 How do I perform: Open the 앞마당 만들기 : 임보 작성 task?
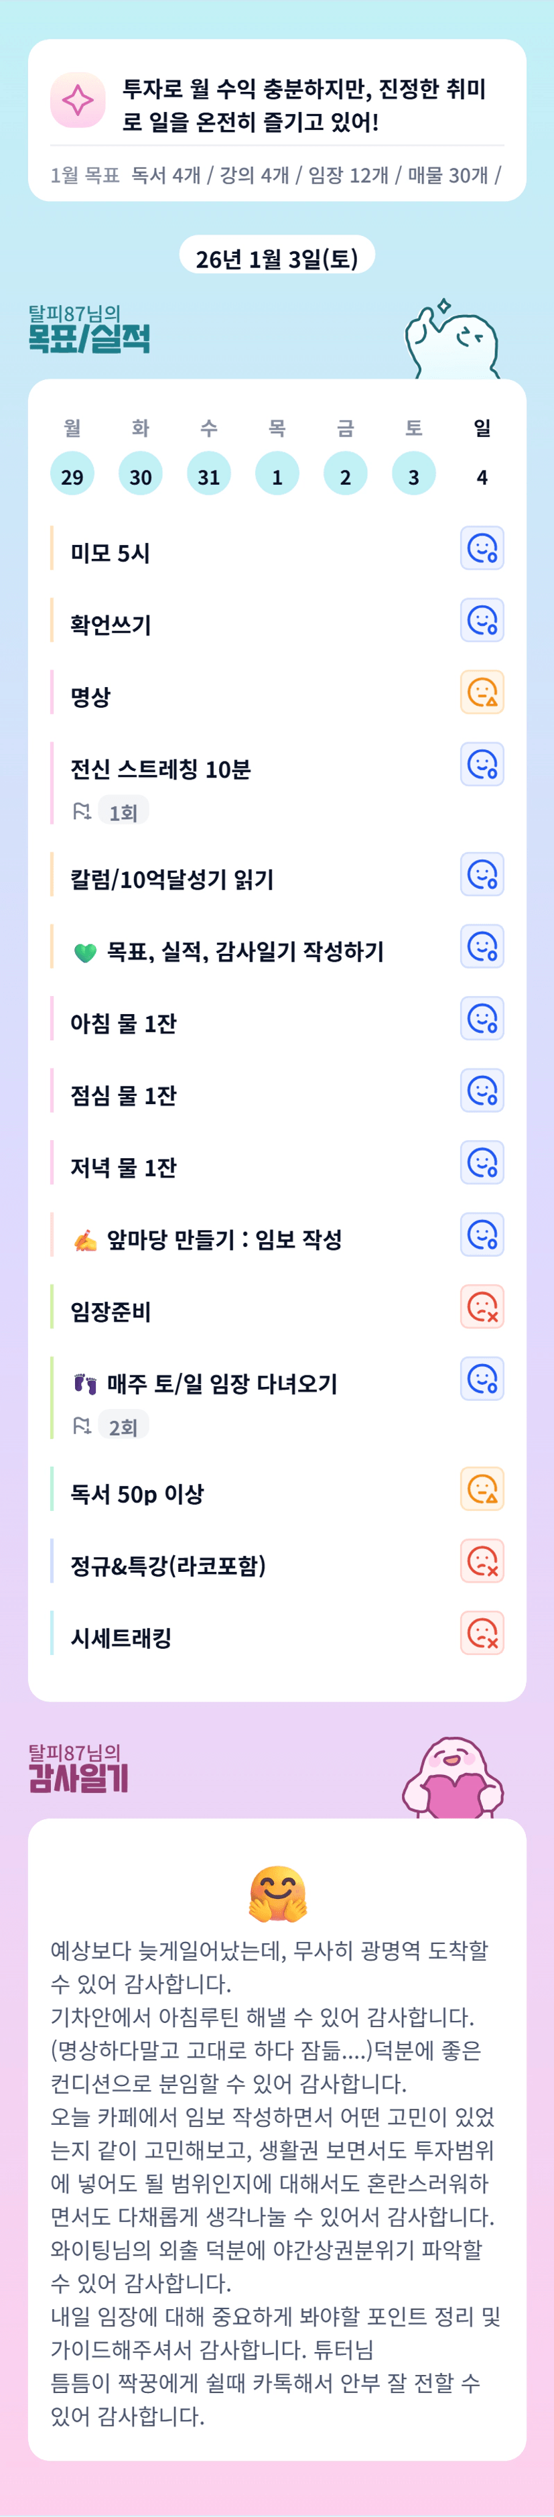pos(224,1240)
